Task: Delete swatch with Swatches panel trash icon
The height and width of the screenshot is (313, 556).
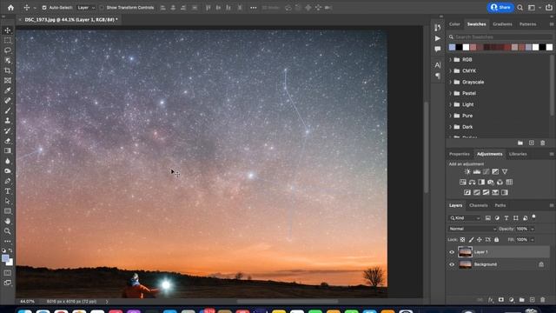Action: (542, 143)
